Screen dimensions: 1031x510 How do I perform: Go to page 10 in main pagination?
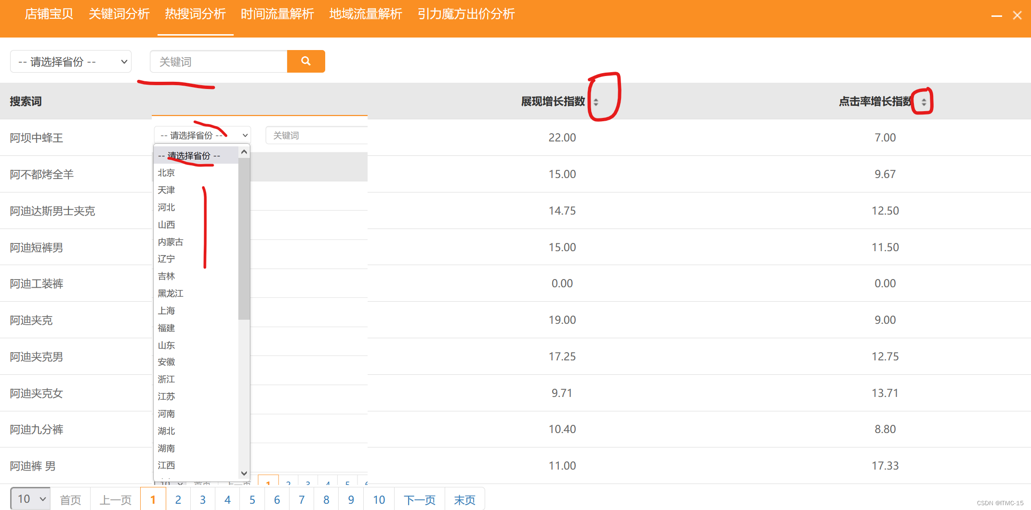tap(379, 499)
